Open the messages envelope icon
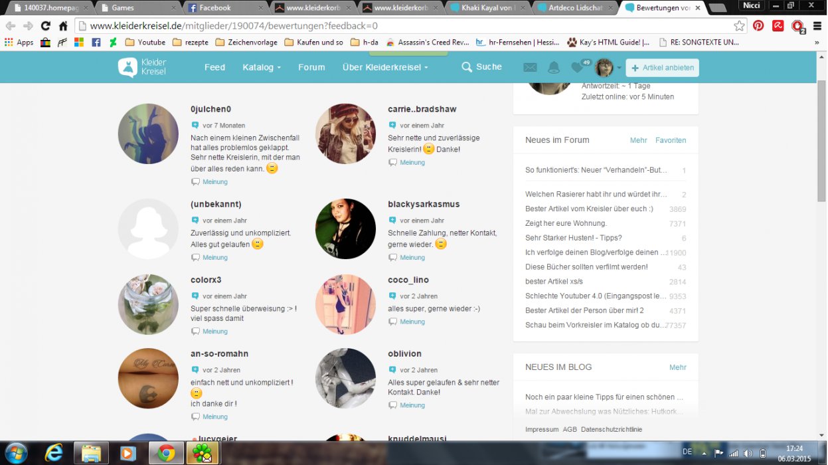This screenshot has height=465, width=828. pyautogui.click(x=530, y=68)
